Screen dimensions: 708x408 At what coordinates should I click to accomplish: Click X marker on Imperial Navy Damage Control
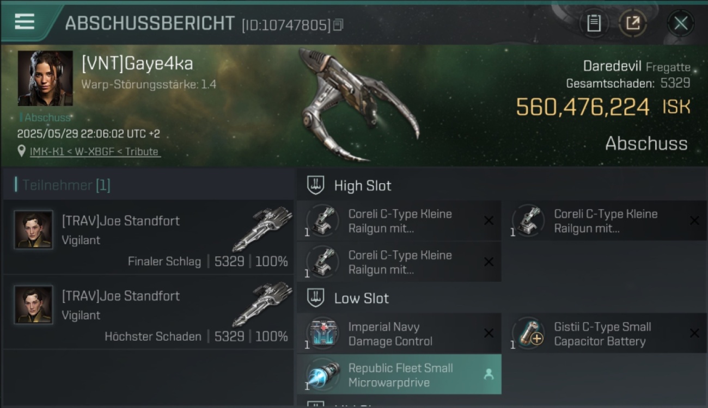489,333
